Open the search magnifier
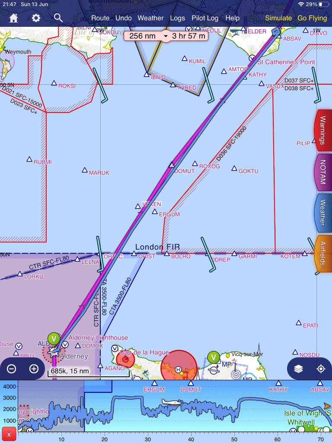The width and height of the screenshot is (332, 443). point(58,18)
